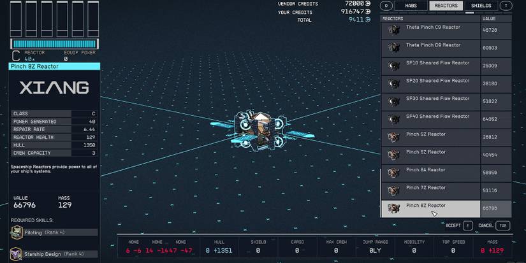
Task: Click the VALUE column header
Action: coord(490,18)
